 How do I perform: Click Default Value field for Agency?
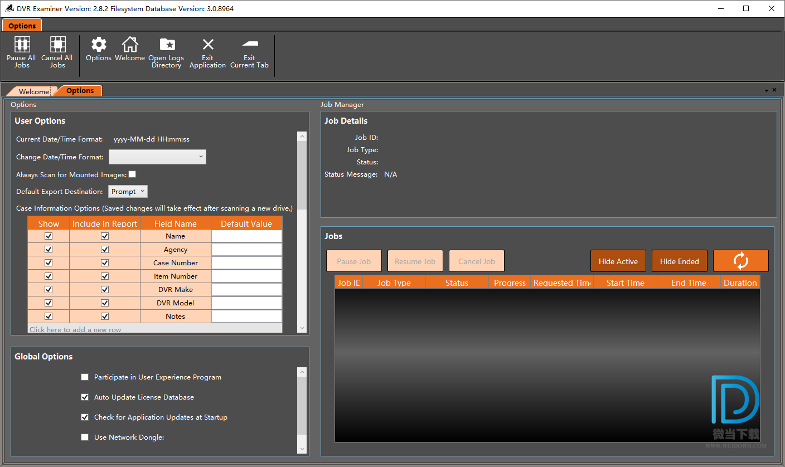[246, 250]
